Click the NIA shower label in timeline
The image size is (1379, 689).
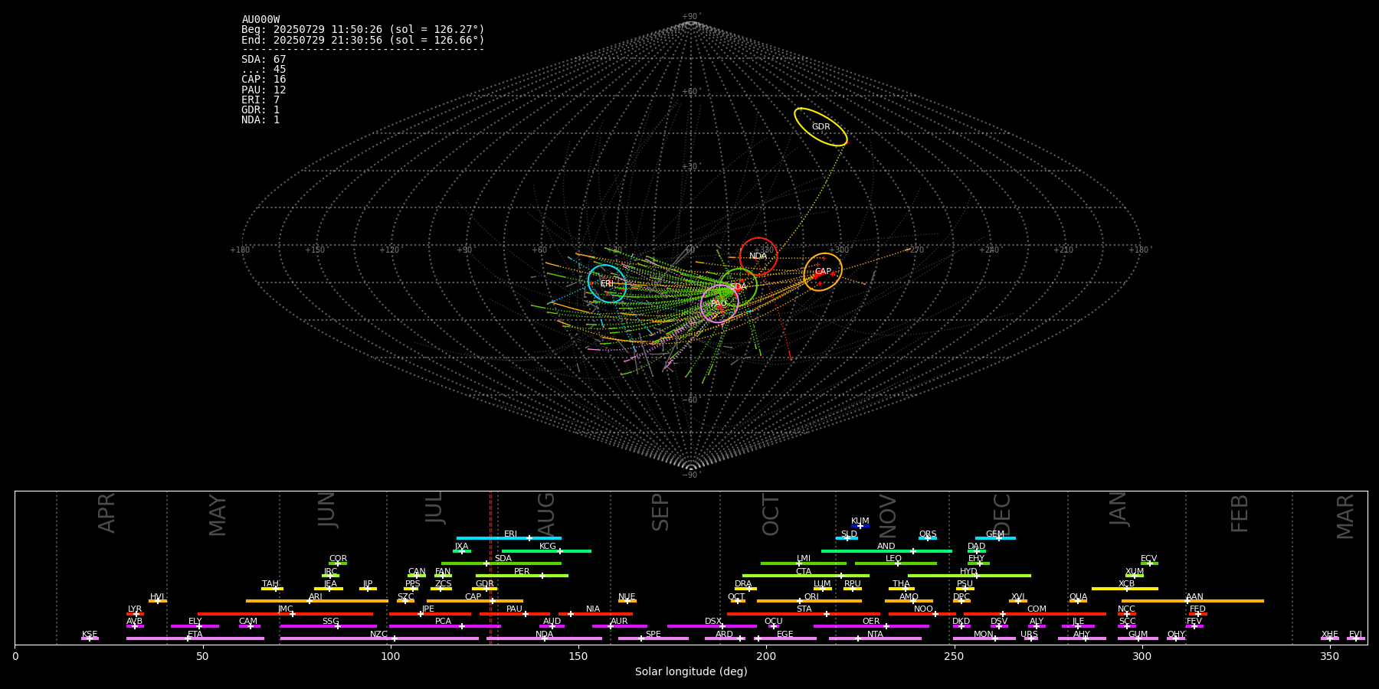(593, 609)
